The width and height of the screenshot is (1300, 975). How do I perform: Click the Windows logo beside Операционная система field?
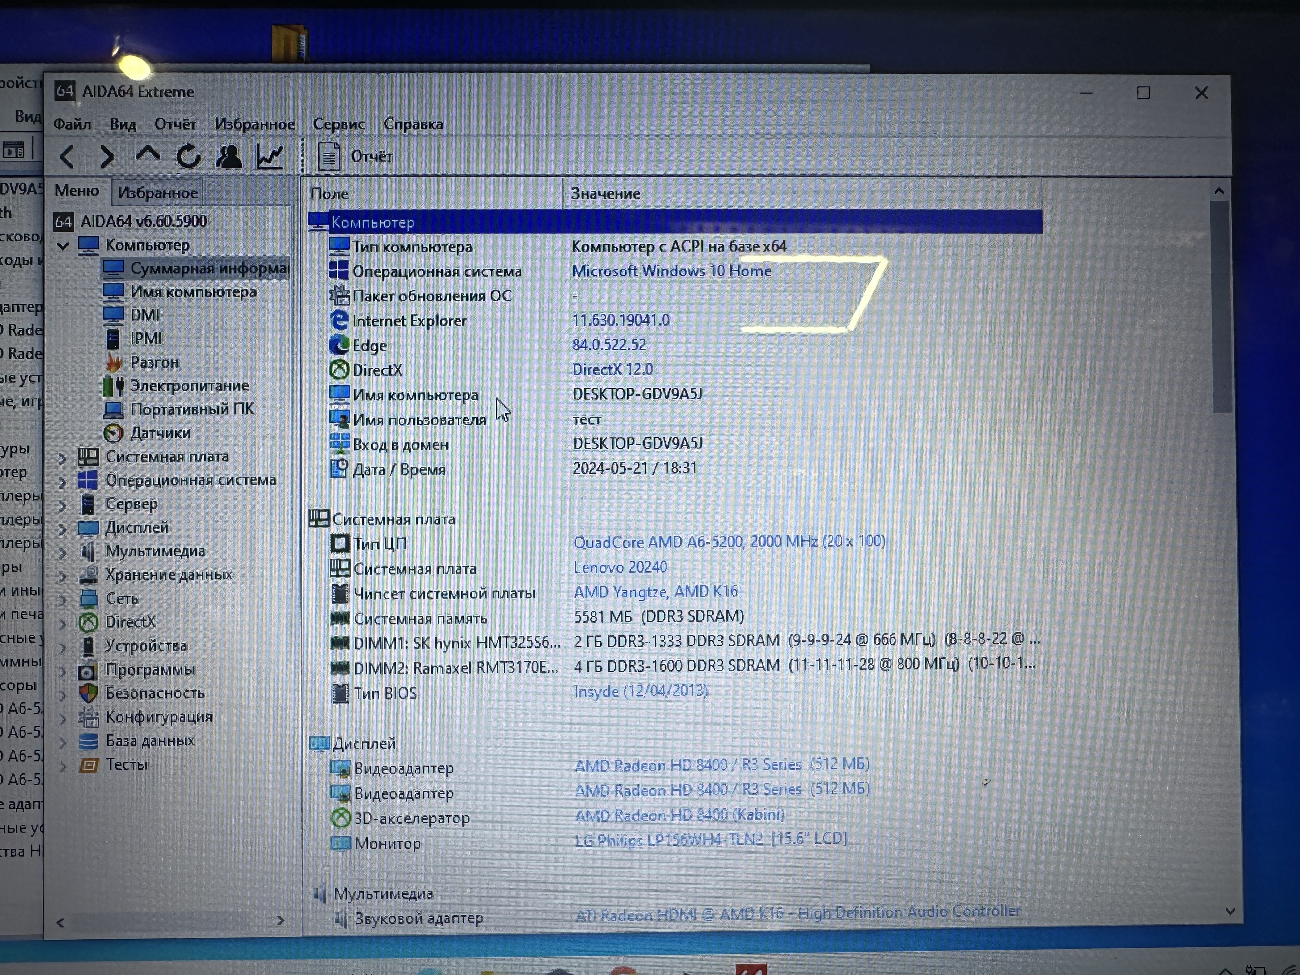click(x=339, y=270)
